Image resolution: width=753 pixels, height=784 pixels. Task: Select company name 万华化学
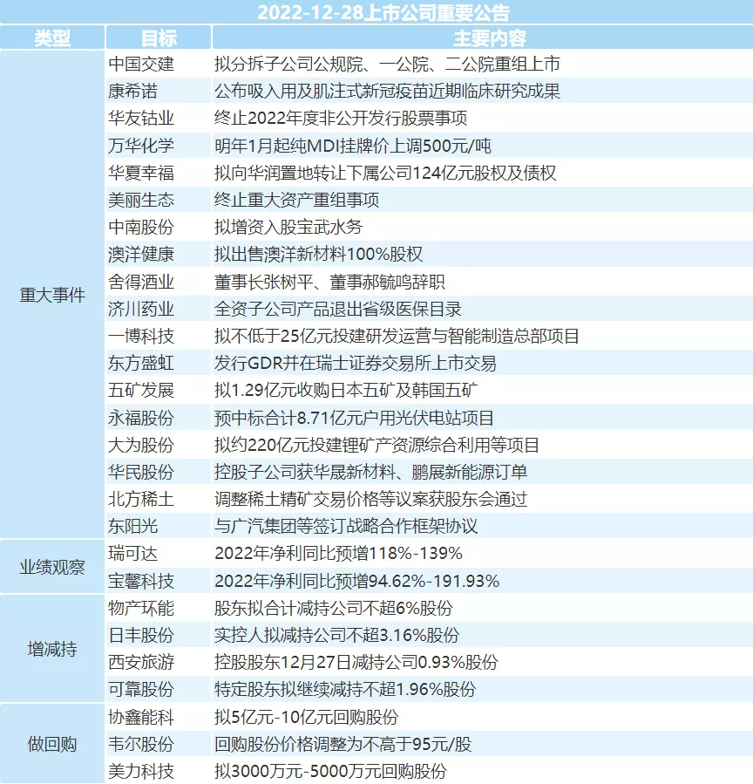tap(141, 146)
